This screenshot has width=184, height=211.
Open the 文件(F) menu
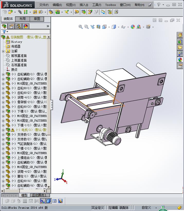[x=44, y=5]
